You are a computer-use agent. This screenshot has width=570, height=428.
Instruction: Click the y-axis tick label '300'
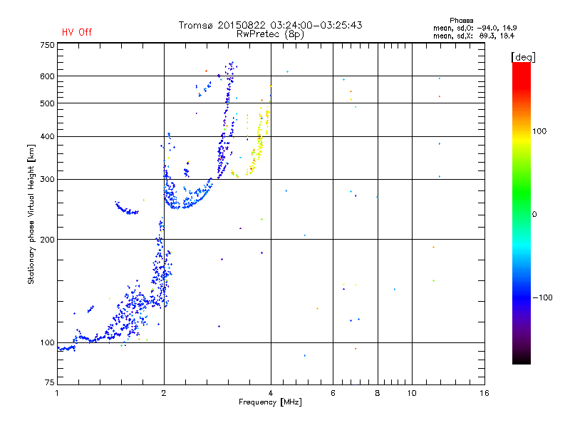(x=47, y=180)
